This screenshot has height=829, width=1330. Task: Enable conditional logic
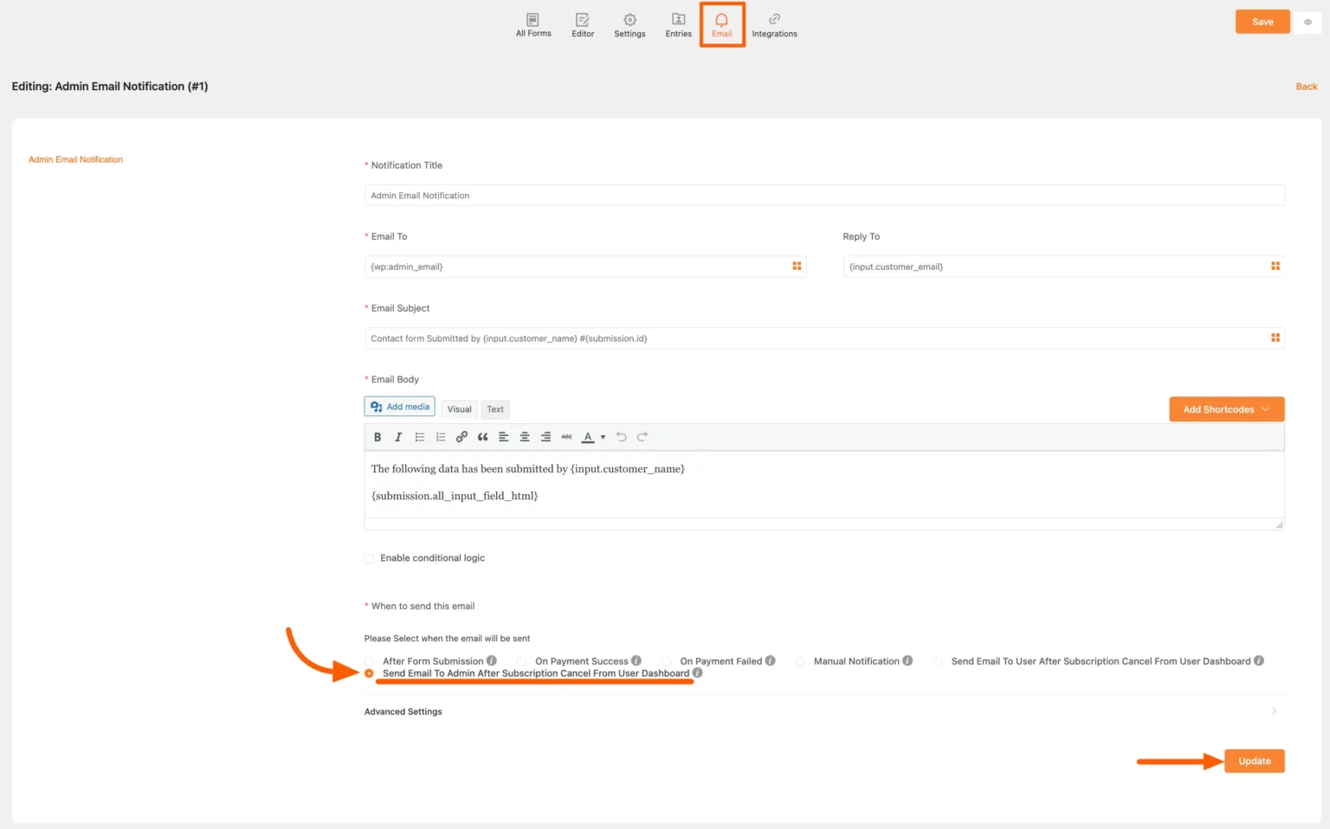(369, 558)
